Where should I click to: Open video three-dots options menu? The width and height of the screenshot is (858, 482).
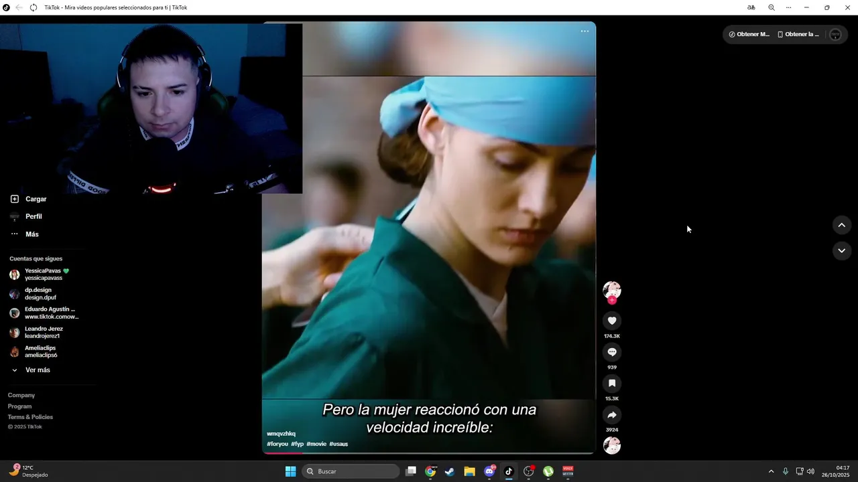point(585,31)
